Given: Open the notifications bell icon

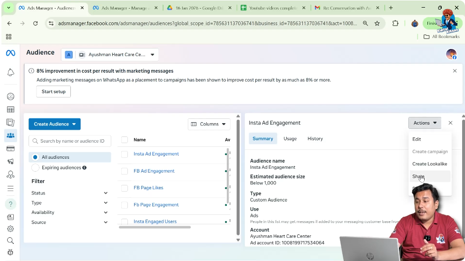Looking at the screenshot, I should click(x=10, y=72).
